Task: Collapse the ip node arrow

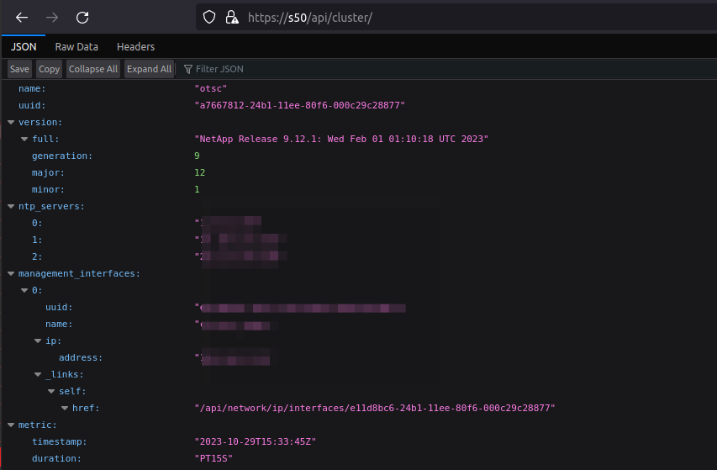Action: coord(38,341)
